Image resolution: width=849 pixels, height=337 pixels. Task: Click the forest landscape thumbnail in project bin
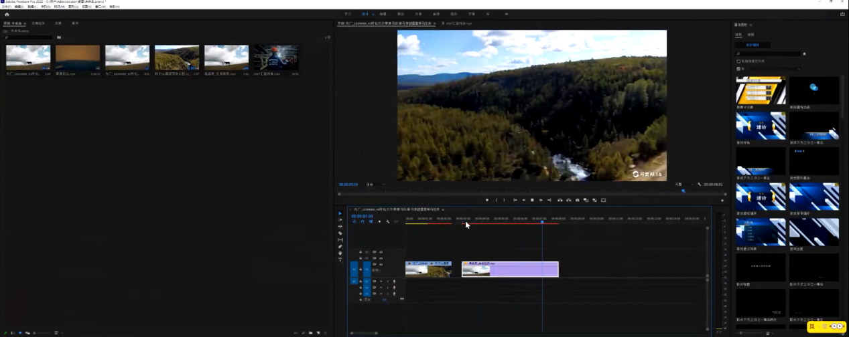(x=177, y=58)
